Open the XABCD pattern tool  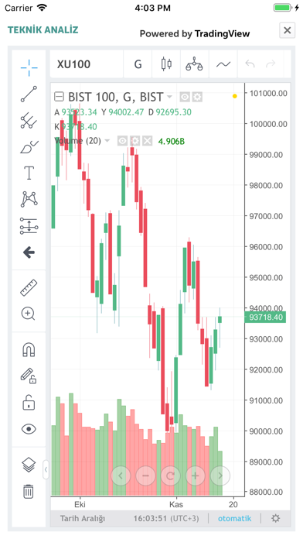coord(29,199)
